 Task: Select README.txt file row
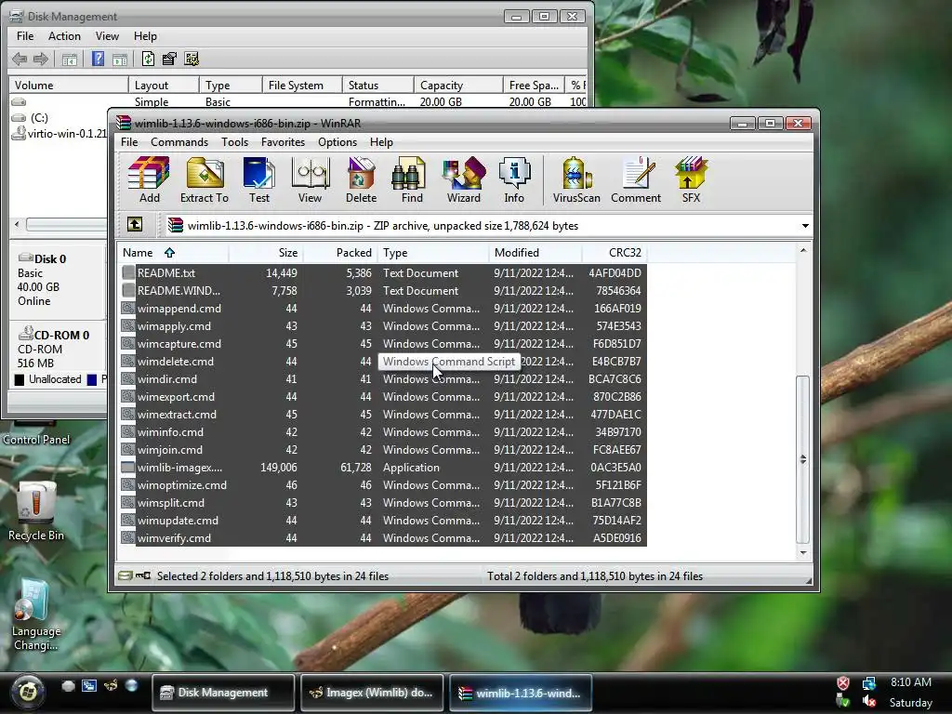[x=383, y=273]
